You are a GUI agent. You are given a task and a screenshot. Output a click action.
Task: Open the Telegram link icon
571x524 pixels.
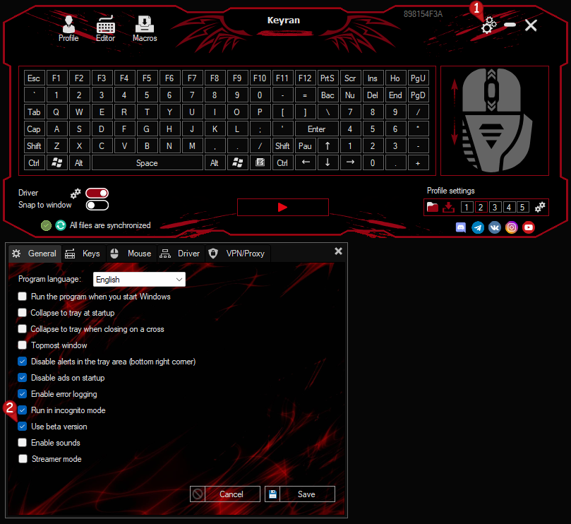[x=478, y=227]
